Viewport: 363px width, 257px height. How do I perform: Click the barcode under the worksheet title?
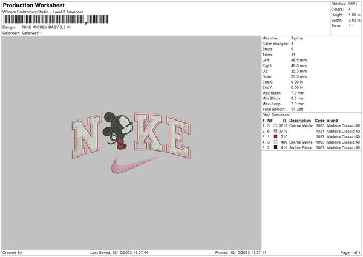(56, 19)
